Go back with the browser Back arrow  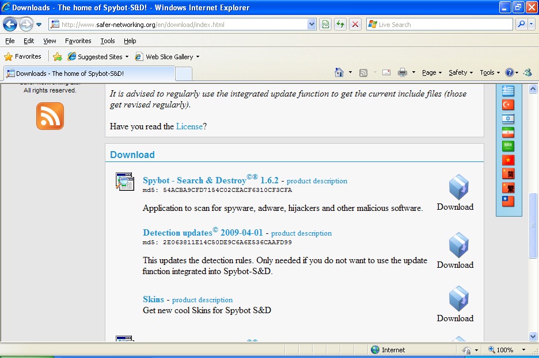[x=10, y=24]
